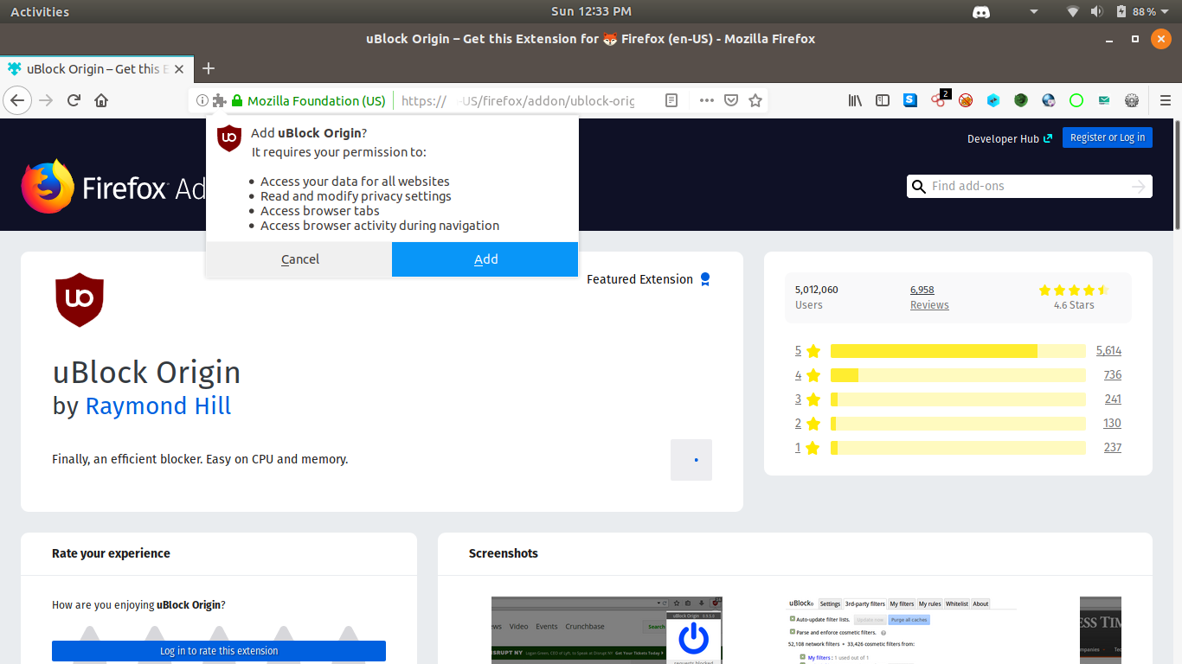Screen dimensions: 1182x664
Task: Select the uBlock Origin browser tab
Action: pos(96,68)
